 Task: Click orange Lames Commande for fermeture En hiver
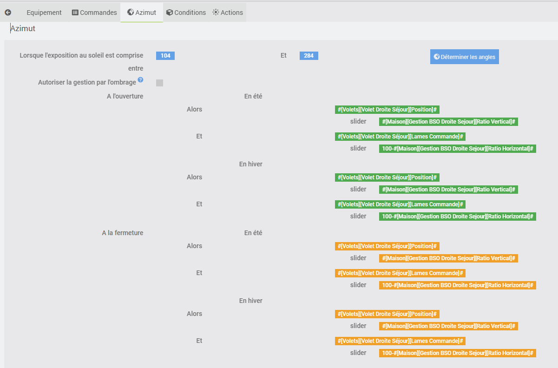[400, 341]
